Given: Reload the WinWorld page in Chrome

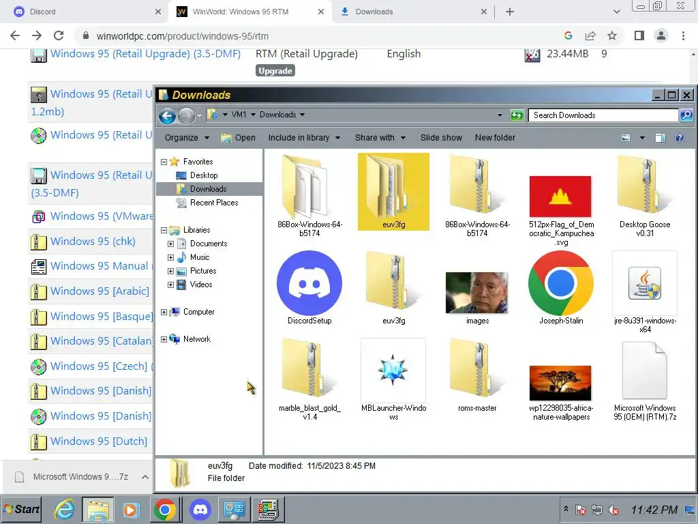Looking at the screenshot, I should [59, 35].
